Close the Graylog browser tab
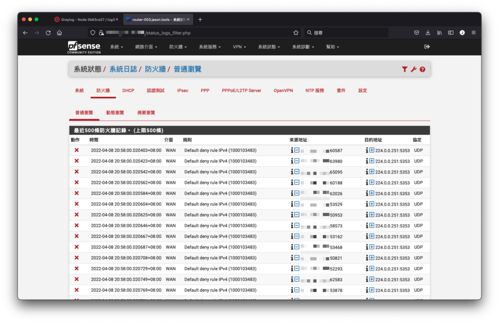 coord(117,19)
